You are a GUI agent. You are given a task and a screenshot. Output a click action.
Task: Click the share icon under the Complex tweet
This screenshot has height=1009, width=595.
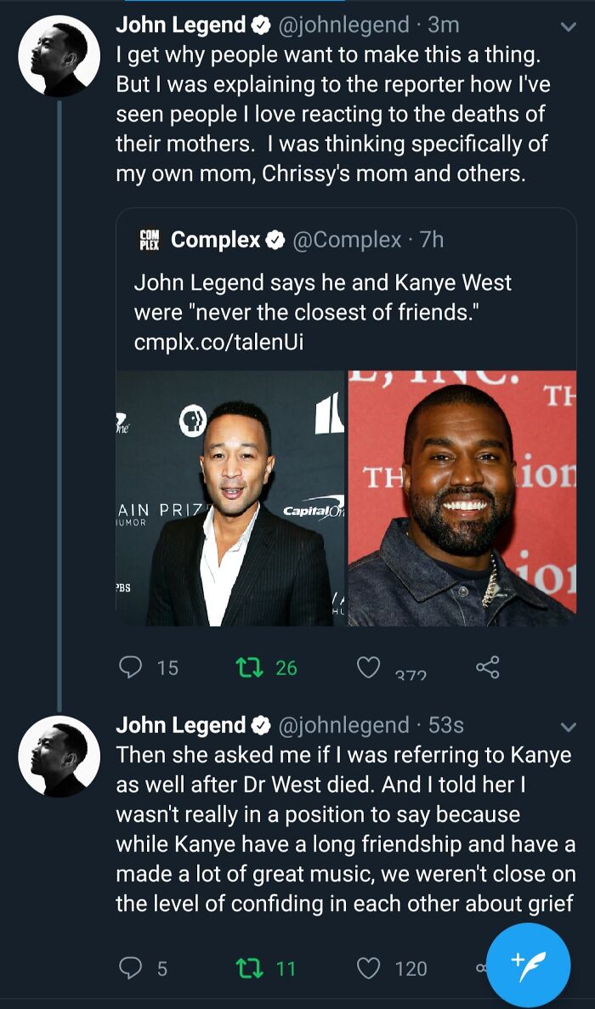487,668
